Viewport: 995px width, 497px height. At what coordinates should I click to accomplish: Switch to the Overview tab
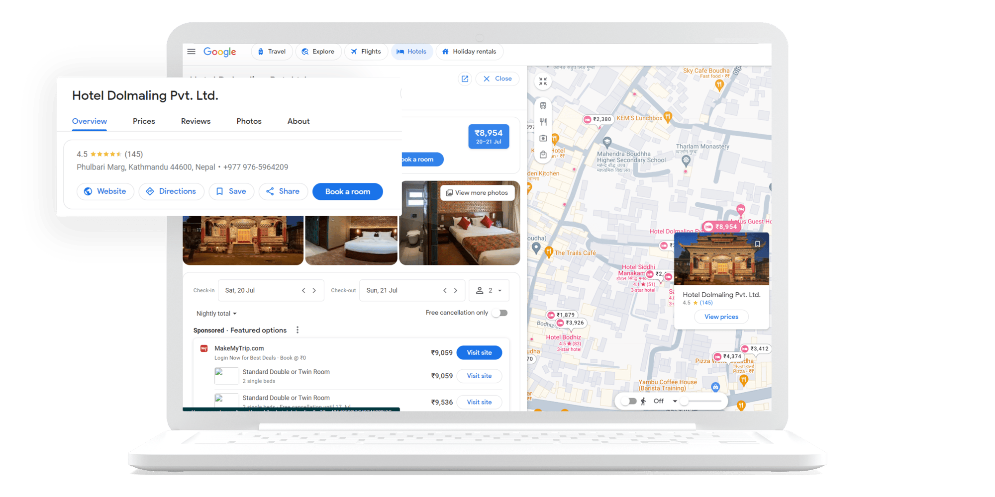point(90,121)
